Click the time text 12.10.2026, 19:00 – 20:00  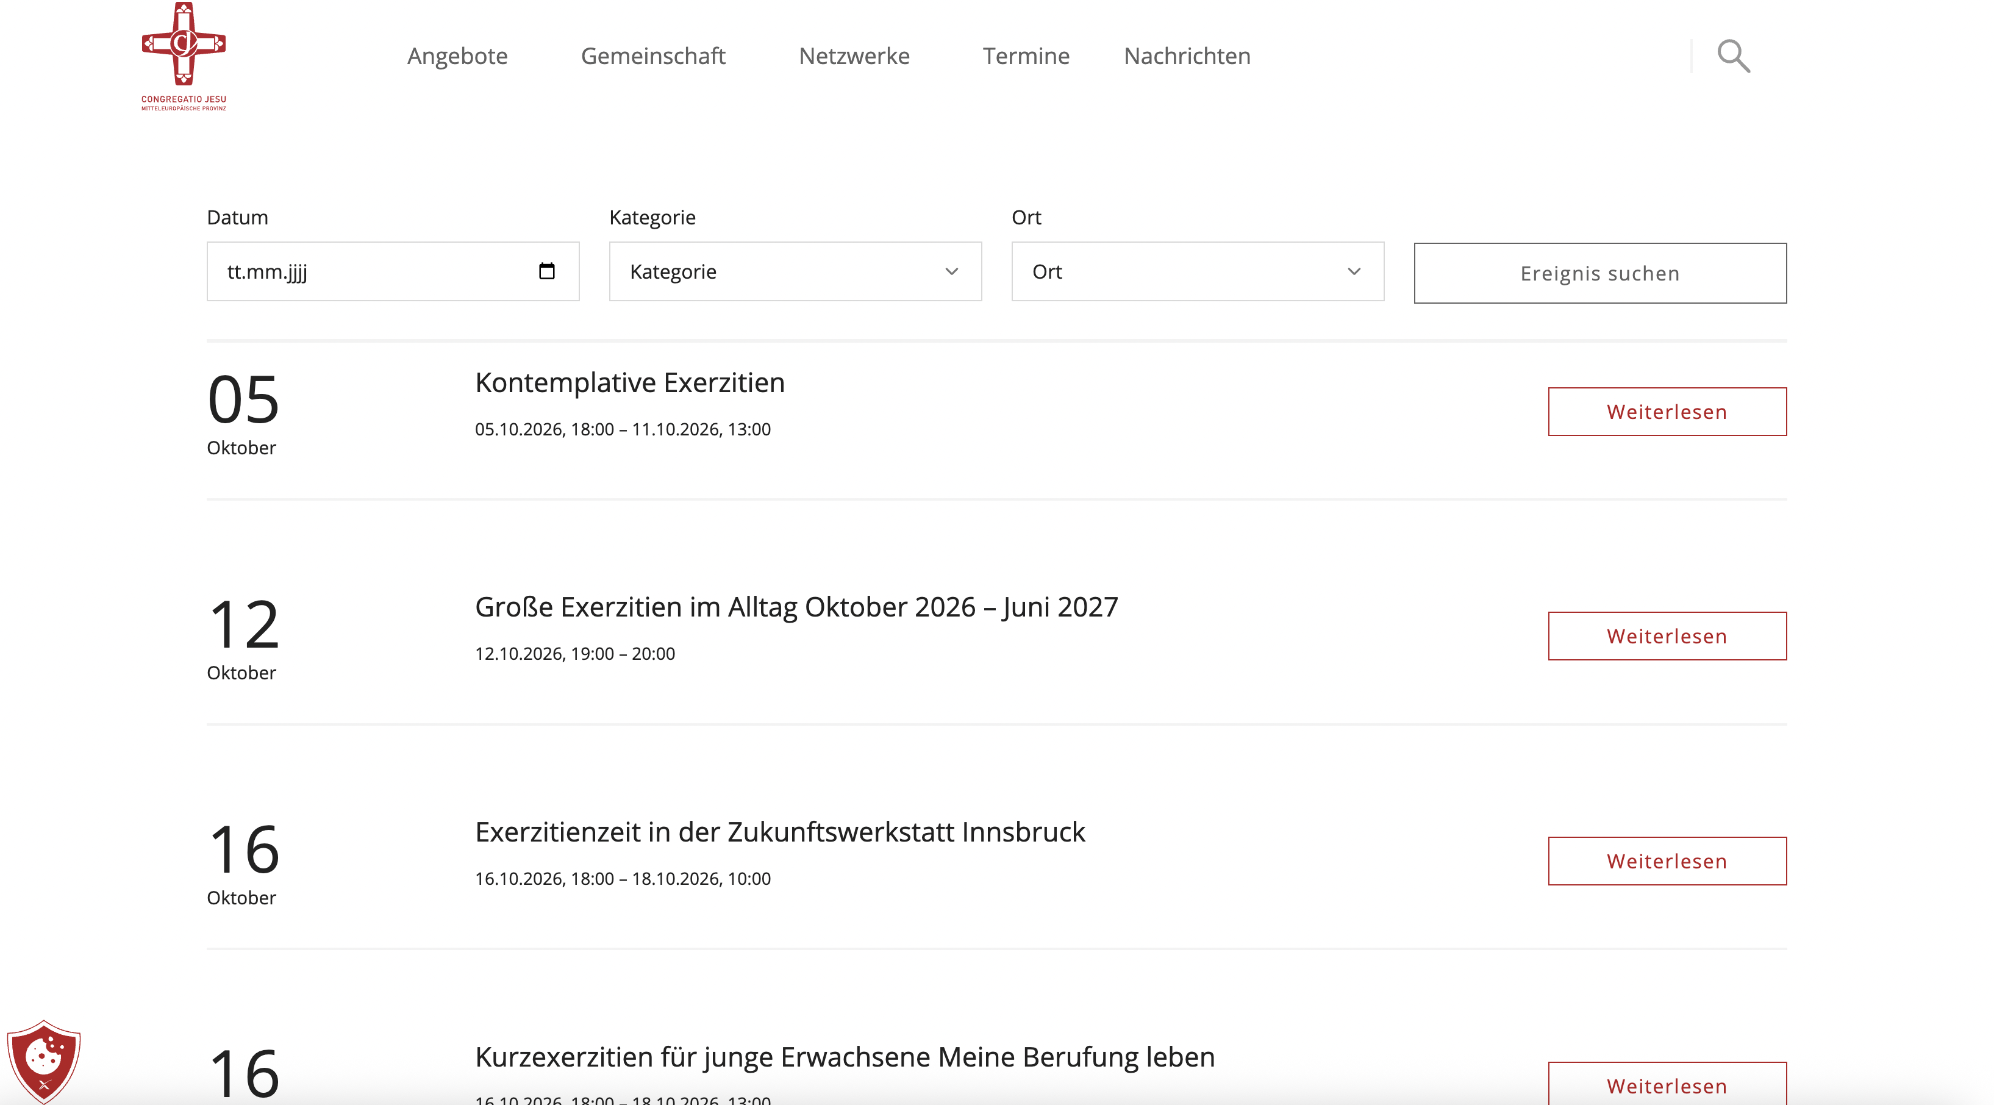tap(574, 654)
